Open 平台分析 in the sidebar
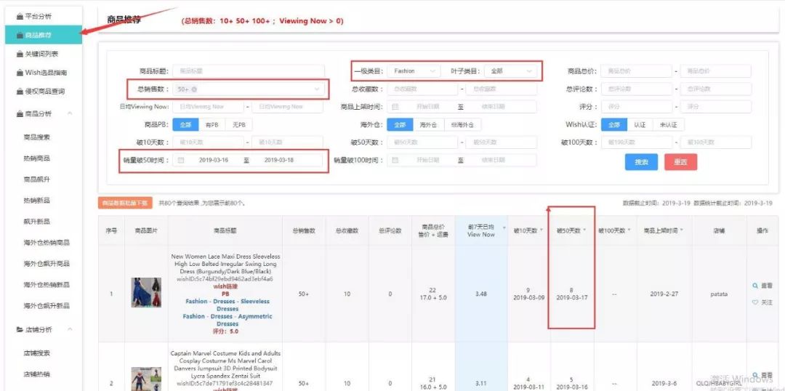 [38, 17]
